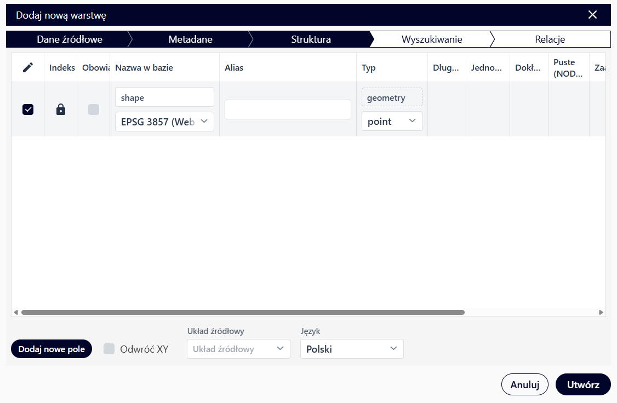Uncheck the shape row selection checkbox
The width and height of the screenshot is (617, 403).
[28, 110]
